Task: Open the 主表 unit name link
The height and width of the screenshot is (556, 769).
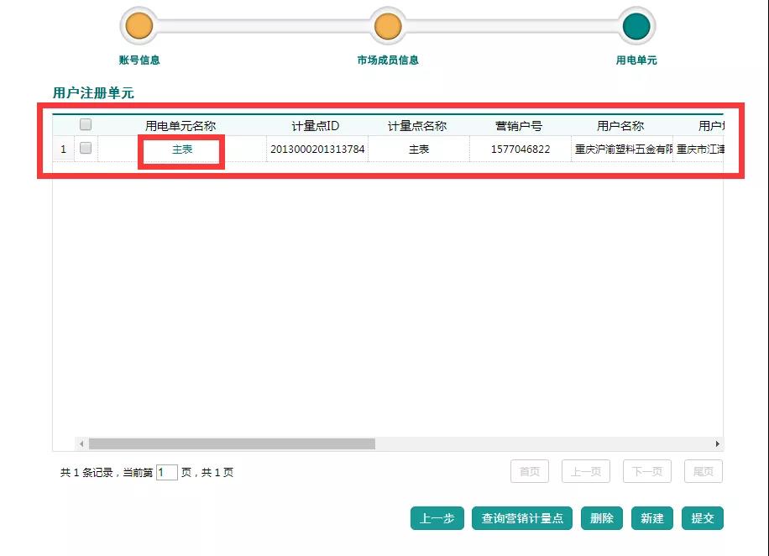Action: pos(182,149)
